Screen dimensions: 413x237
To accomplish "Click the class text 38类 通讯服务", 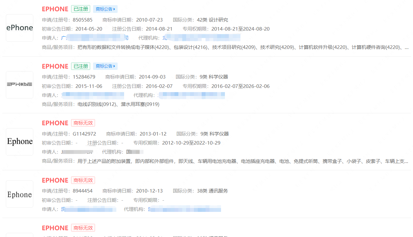I will pos(212,191).
